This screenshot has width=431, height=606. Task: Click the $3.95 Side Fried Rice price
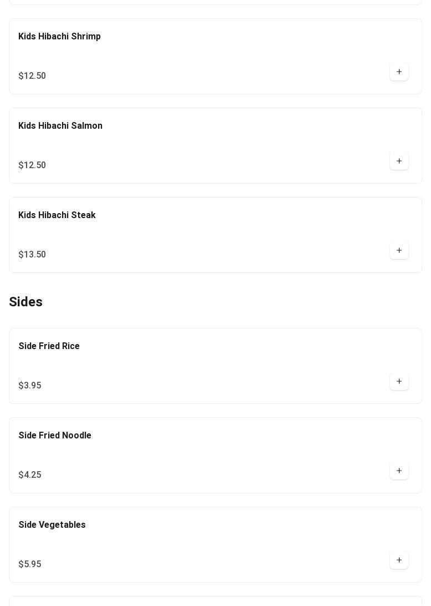tap(30, 386)
